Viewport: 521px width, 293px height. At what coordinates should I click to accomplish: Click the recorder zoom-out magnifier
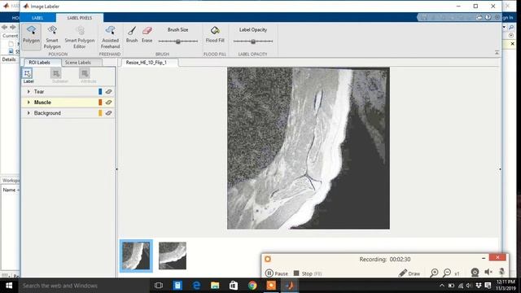pyautogui.click(x=447, y=273)
